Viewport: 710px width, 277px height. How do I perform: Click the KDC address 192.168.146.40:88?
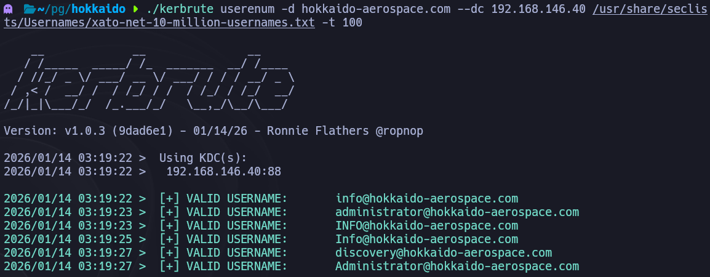click(x=223, y=171)
